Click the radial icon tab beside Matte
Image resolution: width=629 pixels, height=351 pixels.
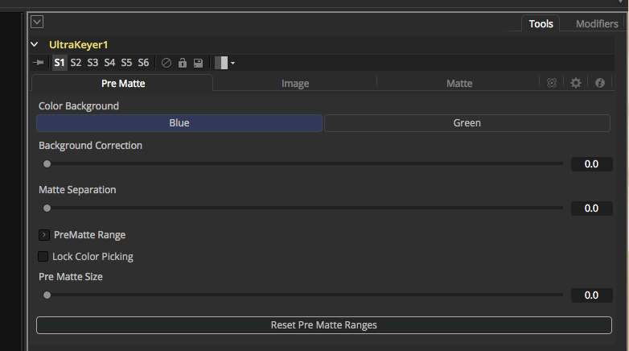point(552,83)
